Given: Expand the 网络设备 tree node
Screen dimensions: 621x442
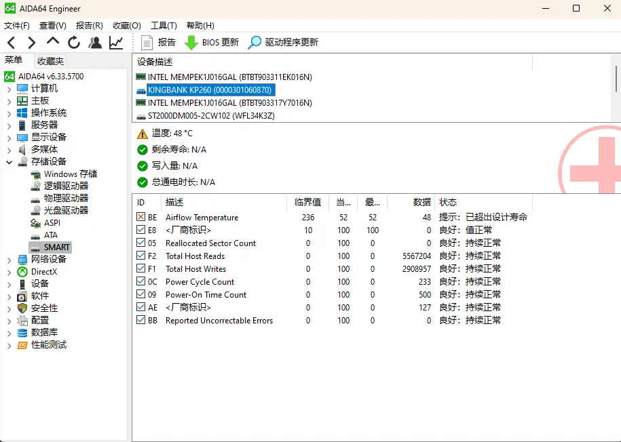Looking at the screenshot, I should coord(9,260).
